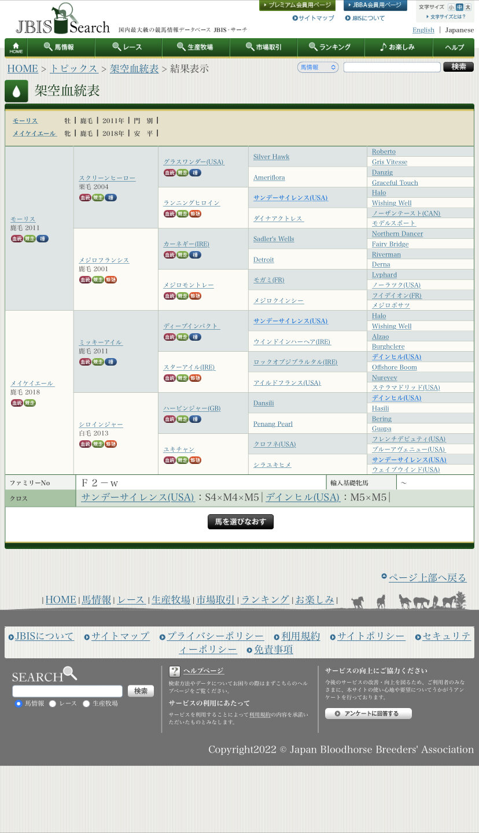Open クロフネ(USA) pedigree link
479x833 pixels.
point(275,444)
